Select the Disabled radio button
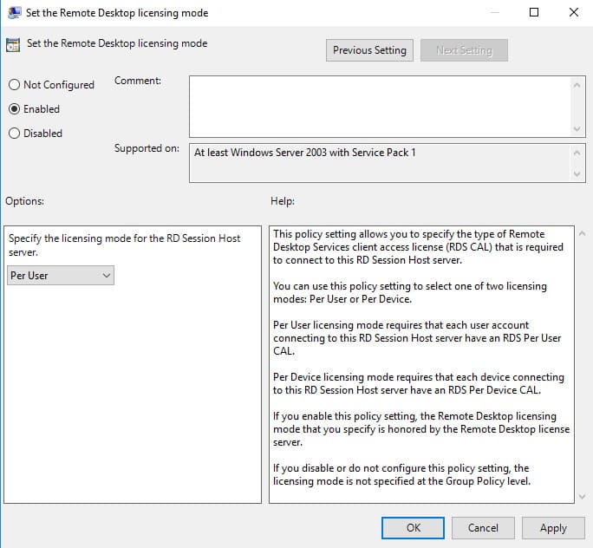This screenshot has width=593, height=548. (x=14, y=134)
